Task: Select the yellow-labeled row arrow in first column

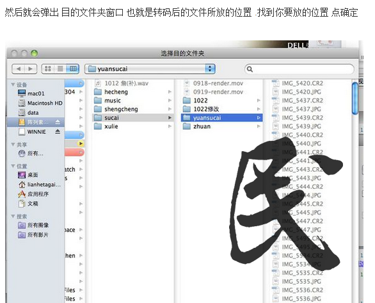Action: [x=81, y=143]
